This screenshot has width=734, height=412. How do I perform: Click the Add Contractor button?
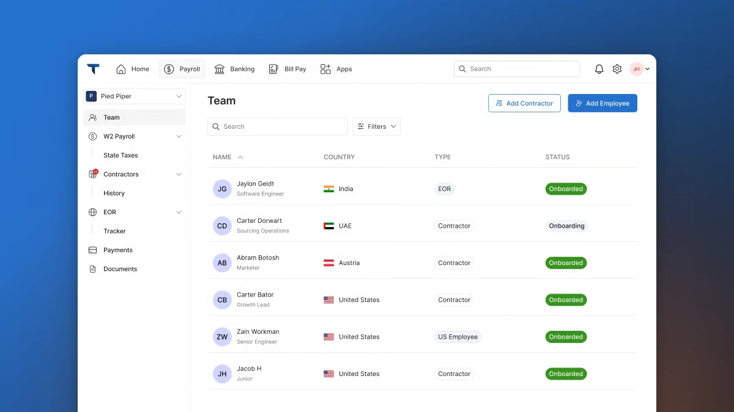[x=524, y=103]
